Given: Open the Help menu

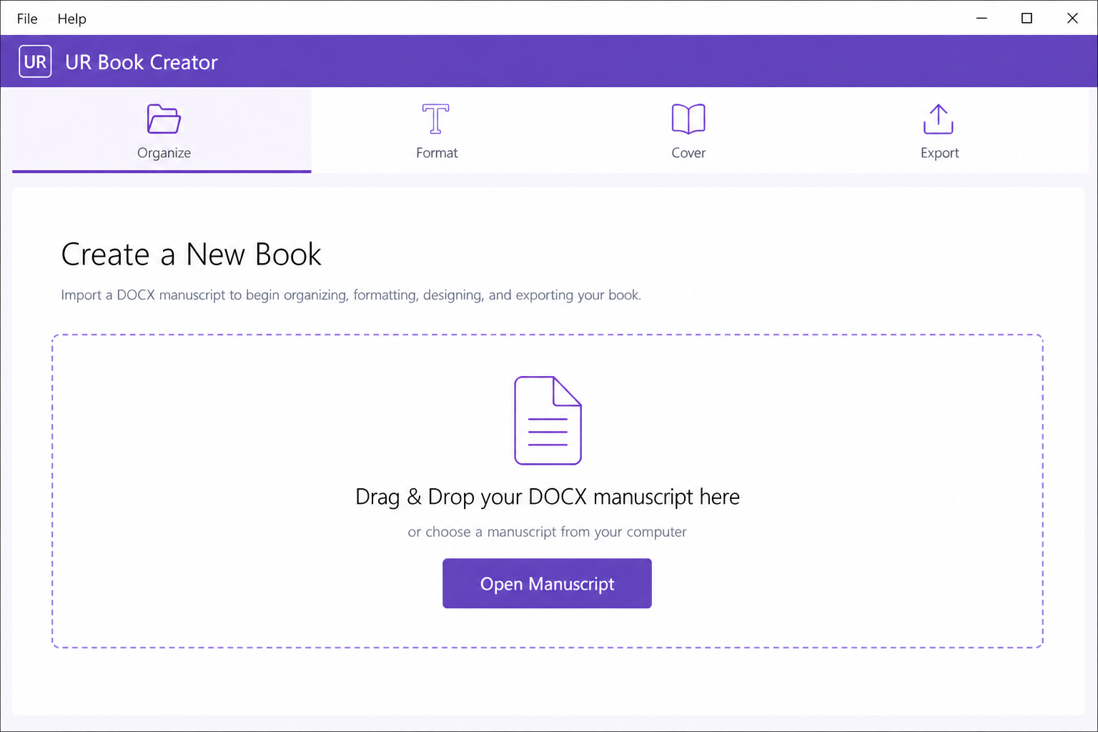Looking at the screenshot, I should coord(71,19).
